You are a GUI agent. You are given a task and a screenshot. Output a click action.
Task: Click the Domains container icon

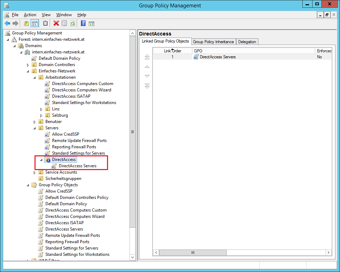tap(21, 46)
